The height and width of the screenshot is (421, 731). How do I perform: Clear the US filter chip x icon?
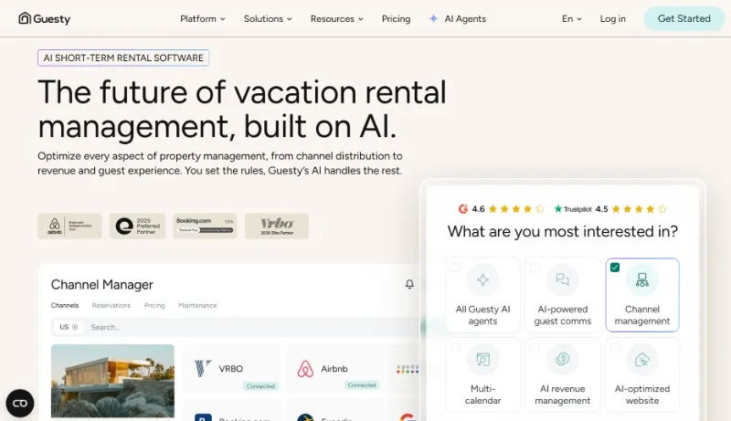75,327
